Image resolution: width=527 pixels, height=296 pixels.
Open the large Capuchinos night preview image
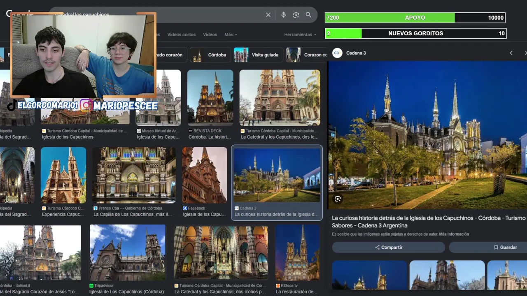pos(427,135)
